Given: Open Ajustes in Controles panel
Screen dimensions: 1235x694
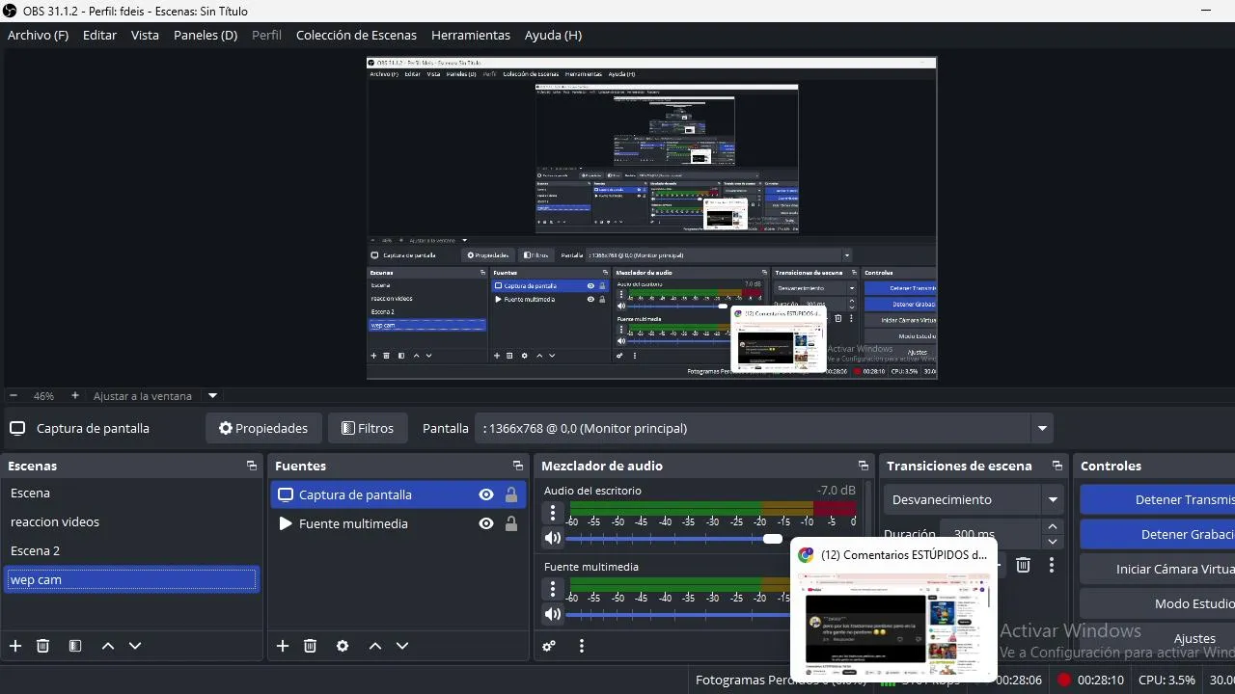Looking at the screenshot, I should [x=1158, y=638].
